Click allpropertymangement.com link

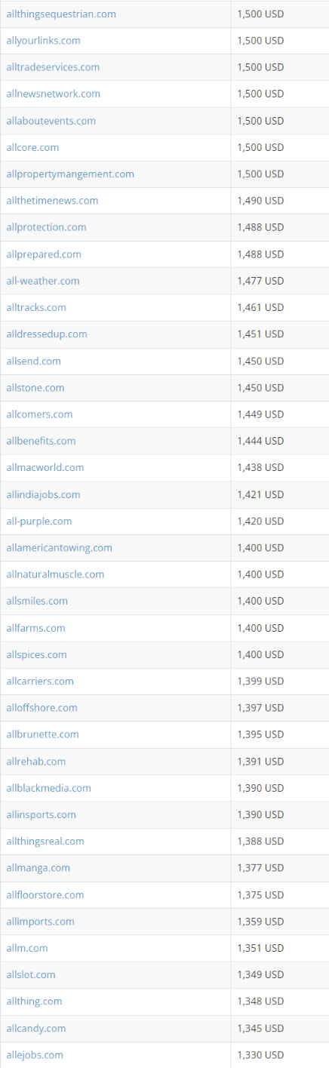70,174
